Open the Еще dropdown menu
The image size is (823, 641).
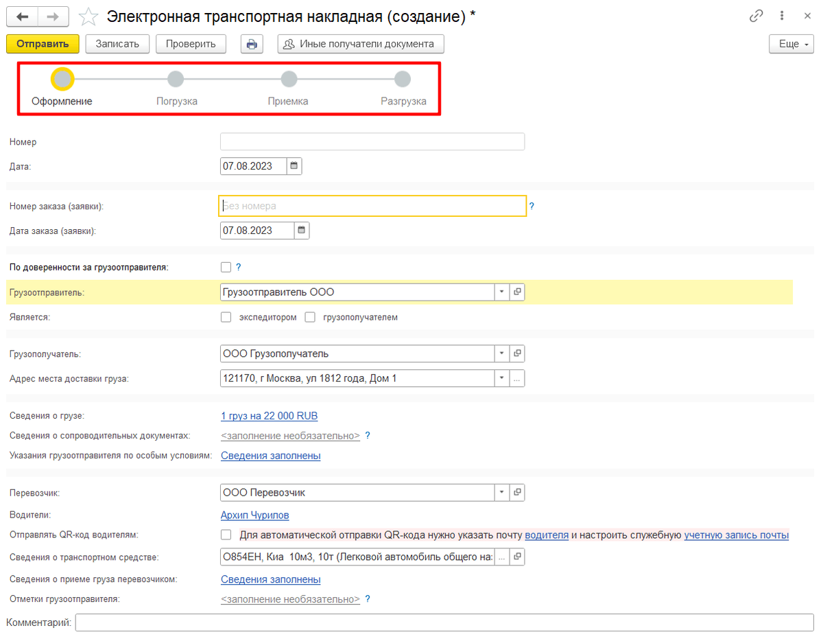pos(791,44)
